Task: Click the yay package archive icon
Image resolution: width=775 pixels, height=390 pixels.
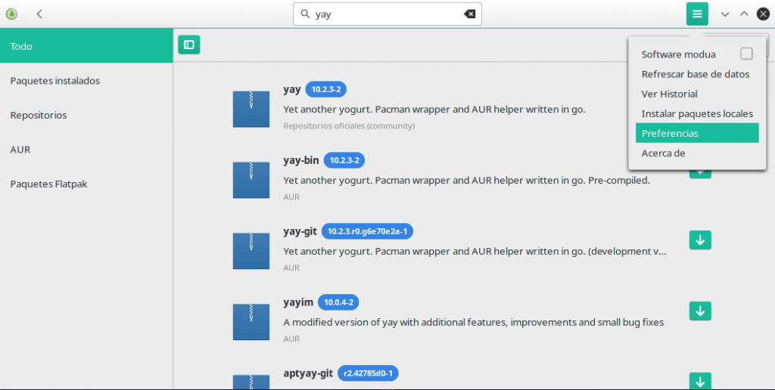Action: click(x=251, y=109)
